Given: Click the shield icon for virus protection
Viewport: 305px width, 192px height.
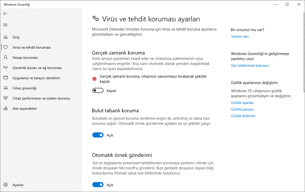Looking at the screenshot, I should coord(5,47).
